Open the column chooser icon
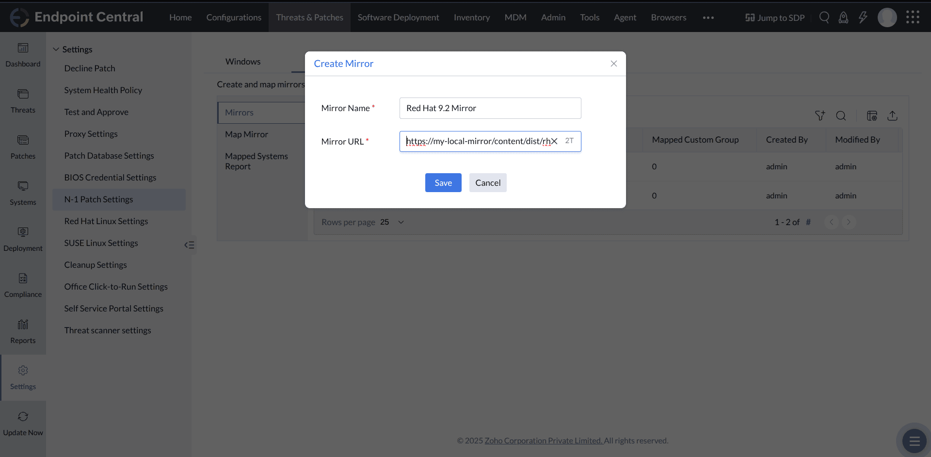This screenshot has height=457, width=931. point(872,115)
